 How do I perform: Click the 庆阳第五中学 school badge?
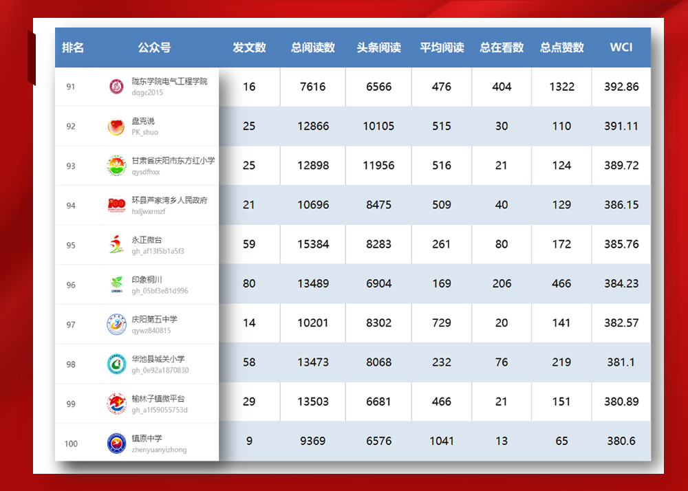coord(116,325)
